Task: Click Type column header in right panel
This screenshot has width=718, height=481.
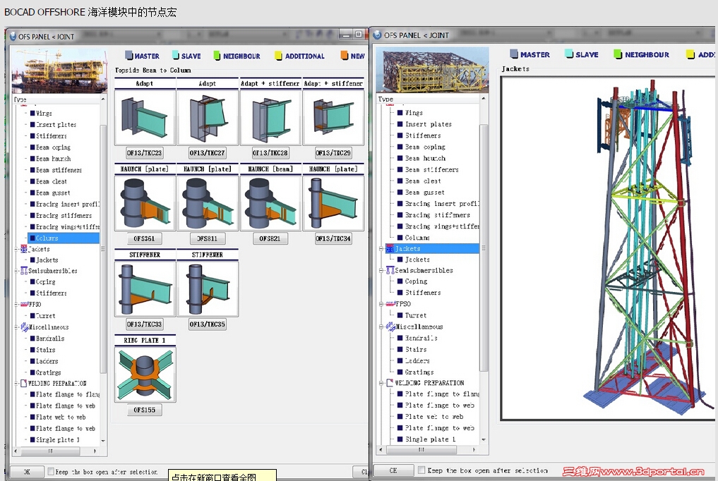Action: pyautogui.click(x=428, y=99)
